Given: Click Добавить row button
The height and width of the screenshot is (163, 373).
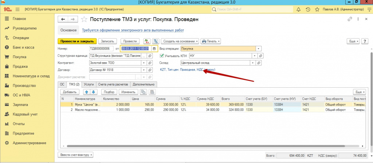Looking at the screenshot, I should tap(70, 92).
